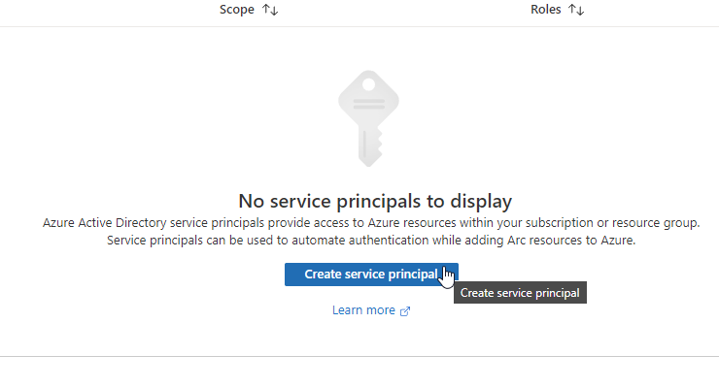Screen dimensions: 719x388
Task: Click the jagged teeth of the key icon
Action: click(379, 144)
